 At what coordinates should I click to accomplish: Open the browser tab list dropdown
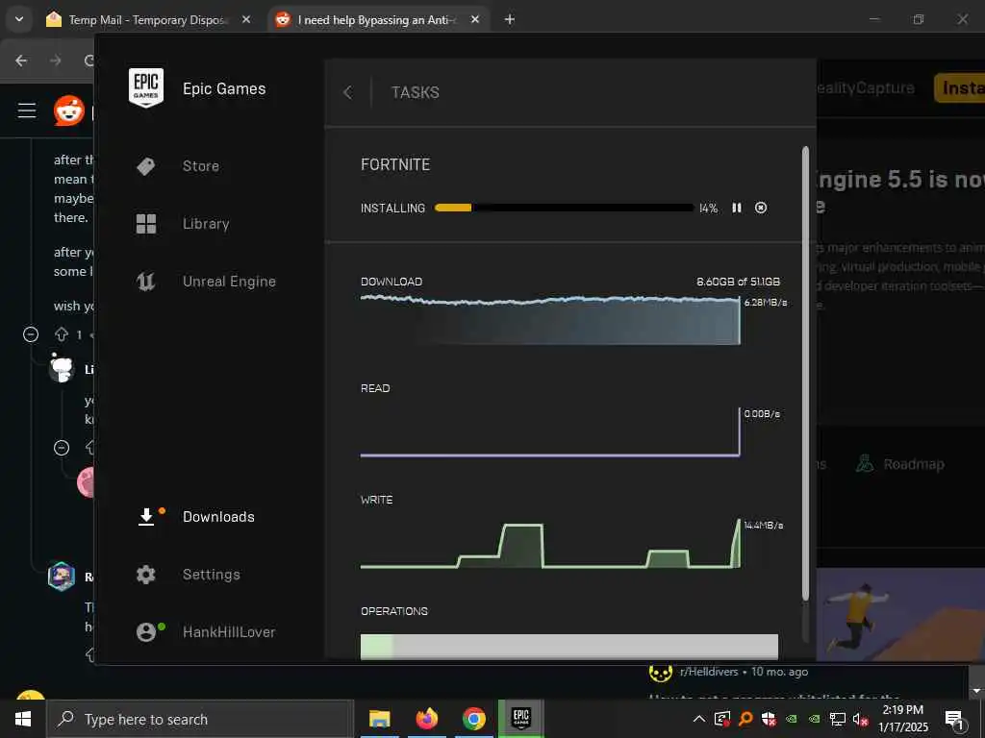click(19, 19)
